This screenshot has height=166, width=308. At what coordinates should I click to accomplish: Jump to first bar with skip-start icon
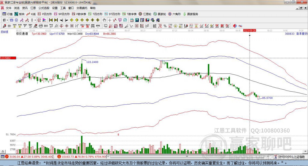click(51, 20)
